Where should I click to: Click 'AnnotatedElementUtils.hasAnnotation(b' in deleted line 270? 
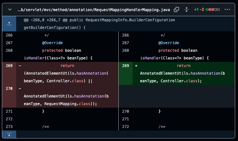click(x=66, y=96)
